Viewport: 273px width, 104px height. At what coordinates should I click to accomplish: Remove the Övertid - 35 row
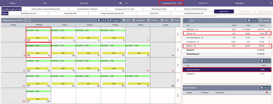[x=269, y=33]
